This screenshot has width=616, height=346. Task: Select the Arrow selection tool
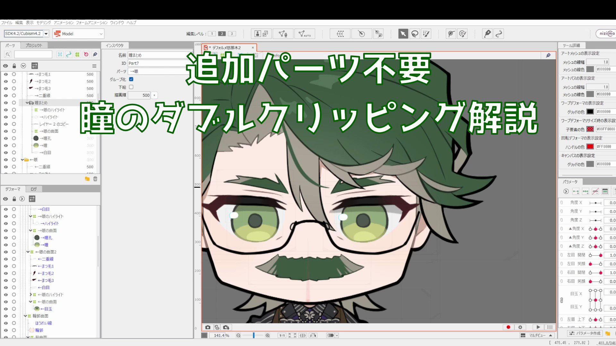click(x=403, y=33)
